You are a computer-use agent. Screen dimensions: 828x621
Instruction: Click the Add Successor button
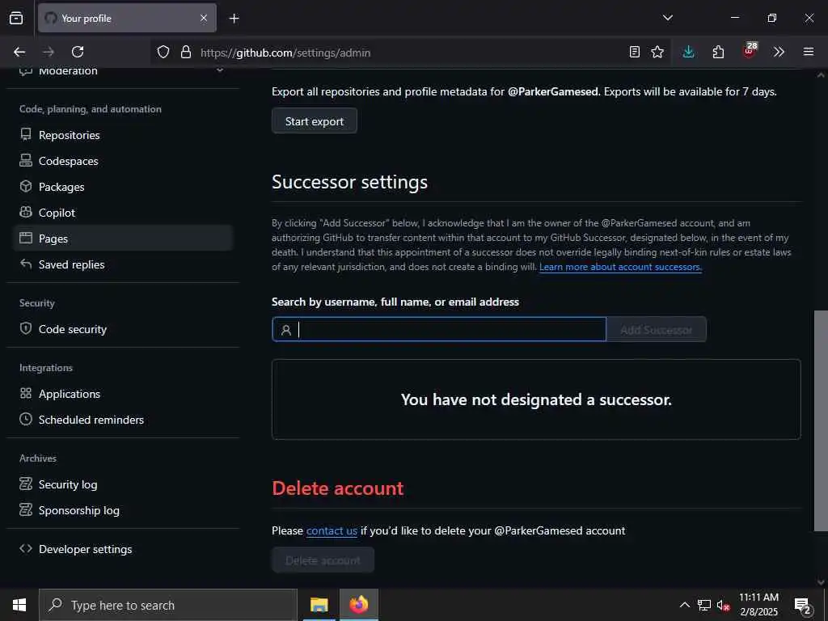click(656, 330)
